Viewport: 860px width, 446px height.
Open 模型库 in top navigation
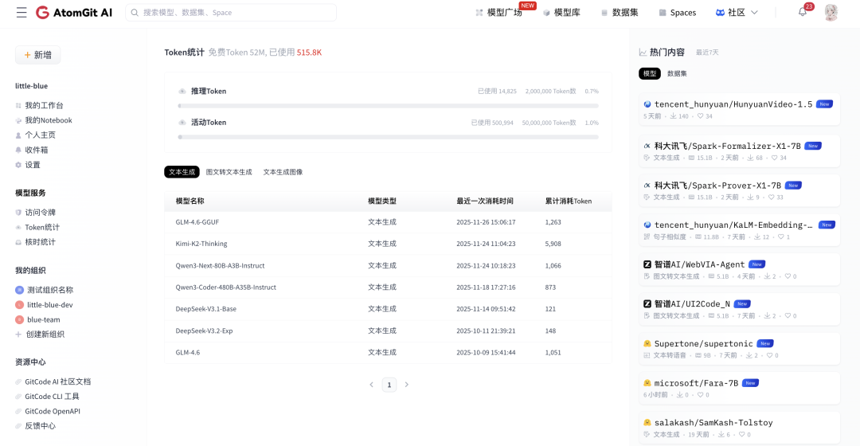point(567,13)
